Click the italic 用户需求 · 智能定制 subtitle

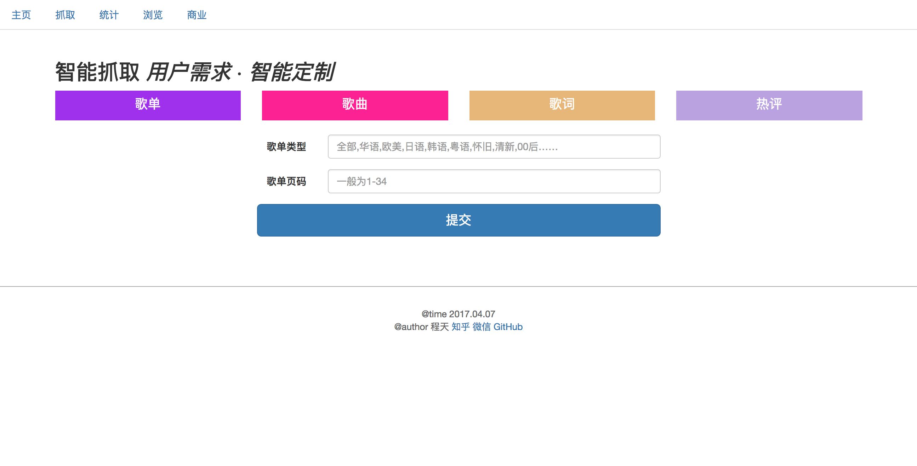click(240, 72)
